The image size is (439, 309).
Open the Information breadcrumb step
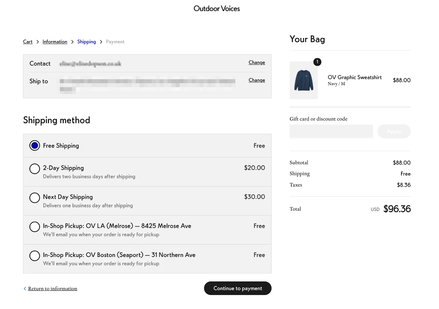pyautogui.click(x=55, y=42)
